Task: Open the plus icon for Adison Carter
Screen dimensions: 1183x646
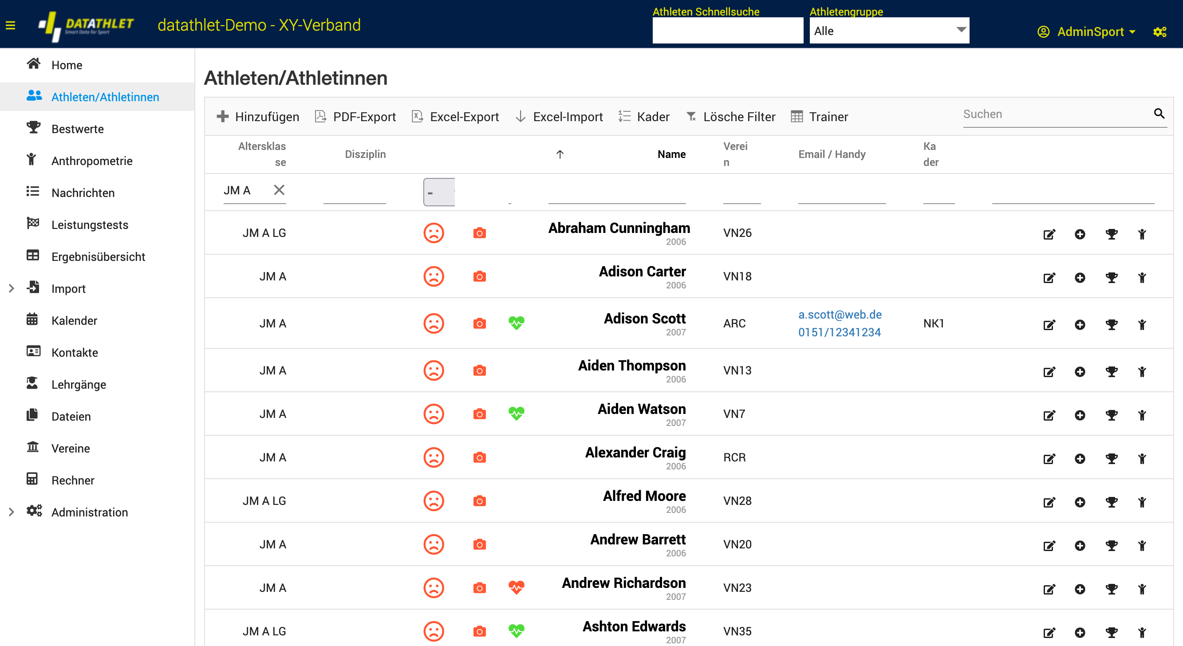Action: coord(1080,278)
